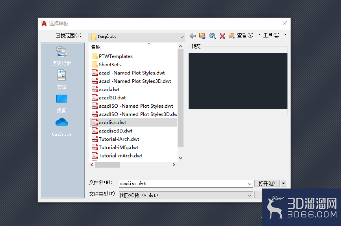This screenshot has width=341, height=226.
Task: Open the file type (文件类型) dropdown
Action: click(x=186, y=195)
